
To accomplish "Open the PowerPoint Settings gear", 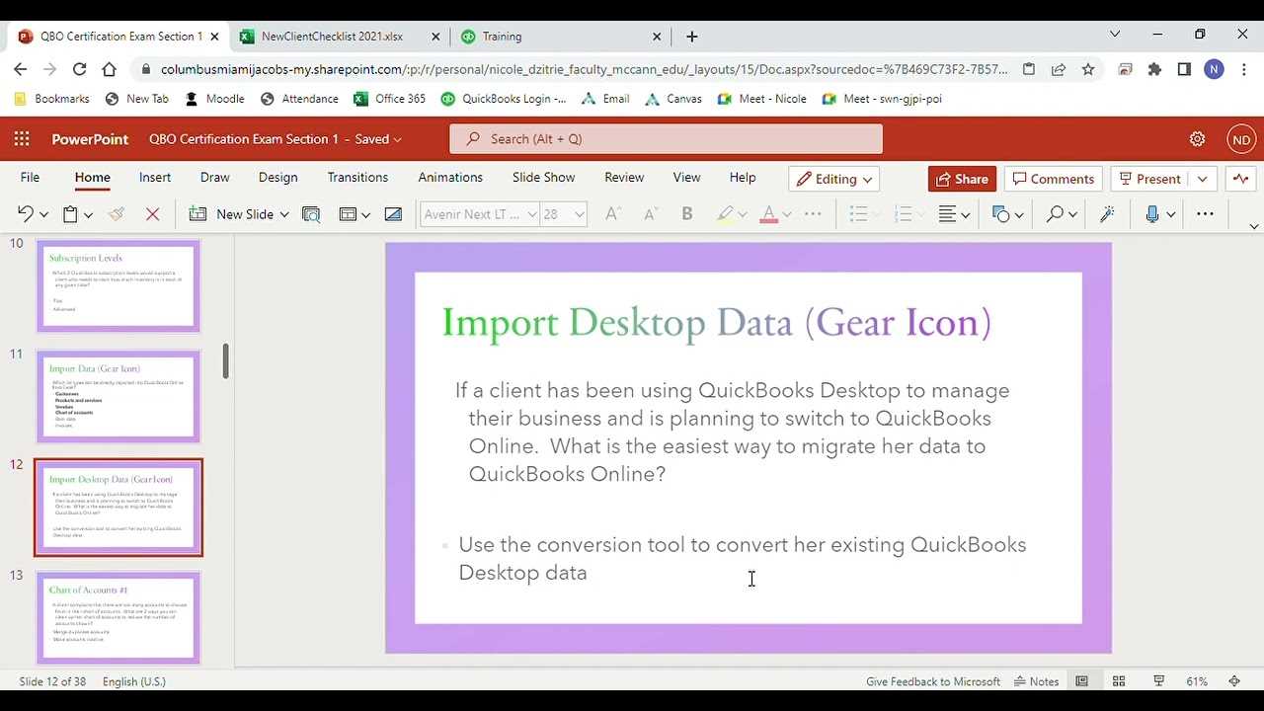I will pyautogui.click(x=1197, y=139).
